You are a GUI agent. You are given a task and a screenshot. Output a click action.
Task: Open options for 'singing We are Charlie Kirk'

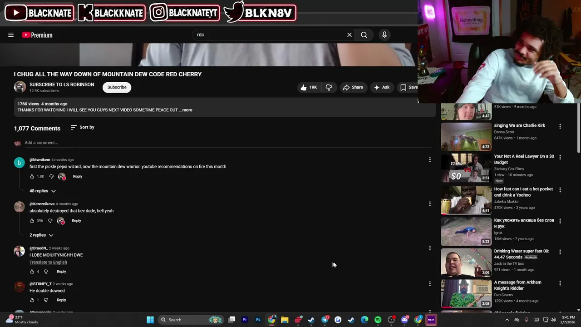(560, 126)
